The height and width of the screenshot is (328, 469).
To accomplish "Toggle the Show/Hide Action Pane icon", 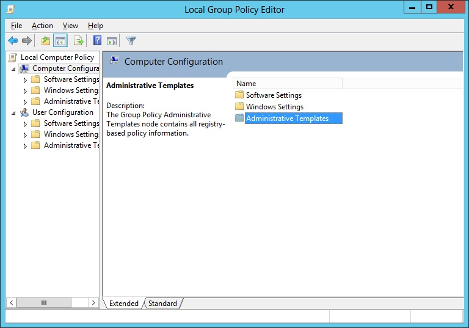I will click(112, 41).
